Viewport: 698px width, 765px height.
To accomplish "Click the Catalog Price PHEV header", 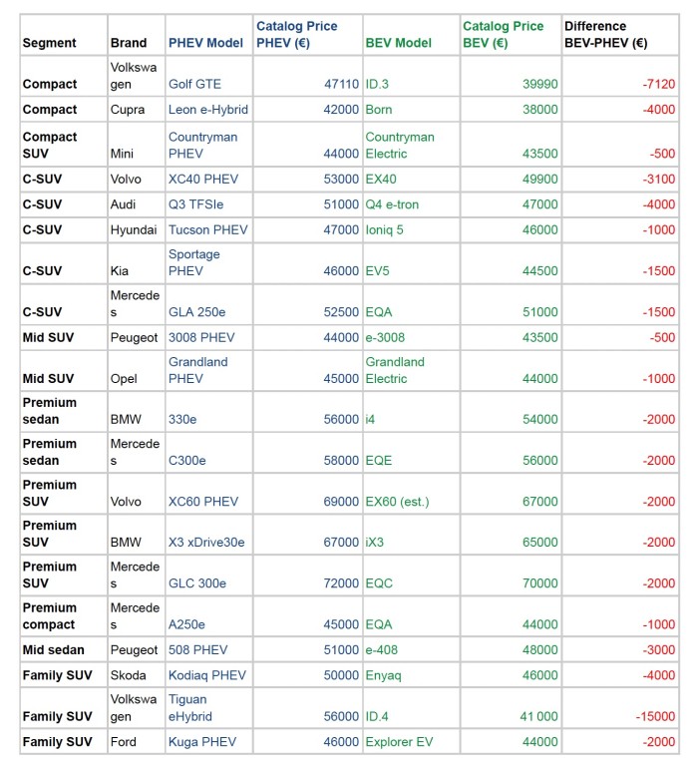I will [x=297, y=35].
